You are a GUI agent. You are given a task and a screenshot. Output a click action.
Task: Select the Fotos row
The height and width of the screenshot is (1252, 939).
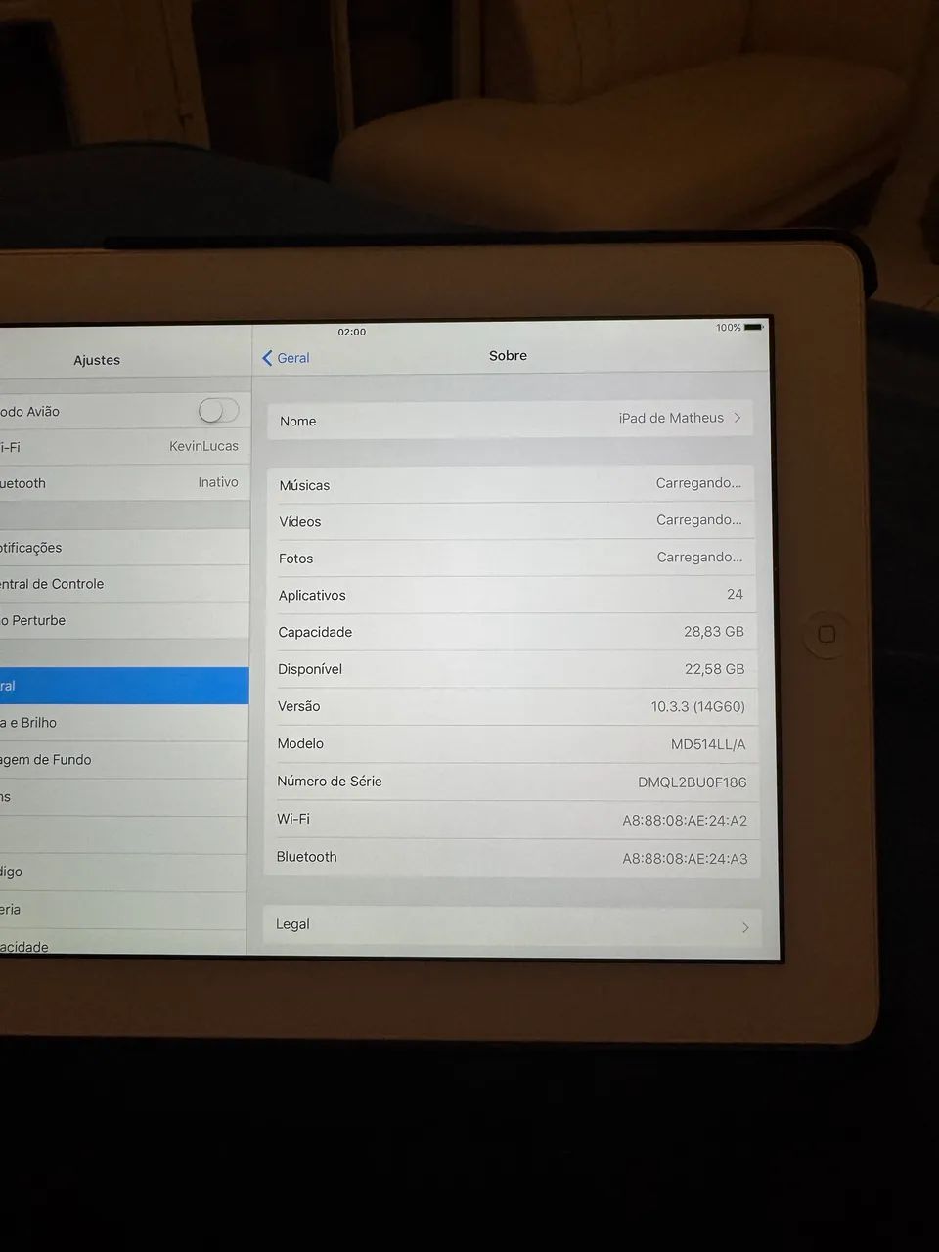coord(512,558)
